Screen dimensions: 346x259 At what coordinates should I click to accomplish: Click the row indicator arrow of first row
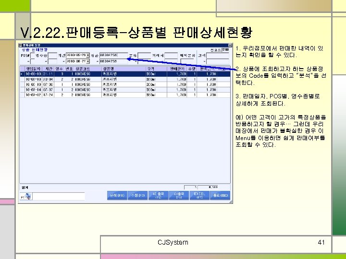click(22, 74)
